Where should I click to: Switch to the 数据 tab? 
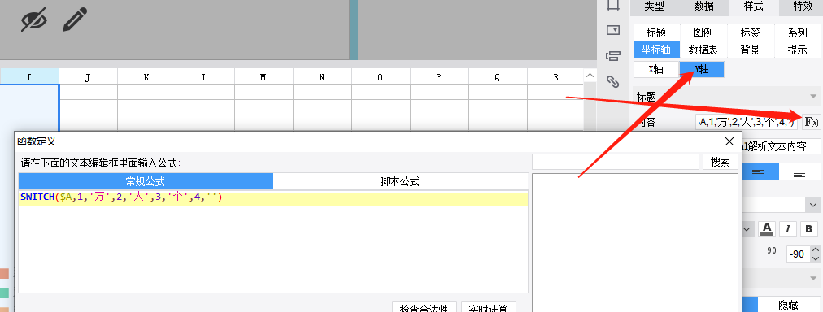point(703,6)
